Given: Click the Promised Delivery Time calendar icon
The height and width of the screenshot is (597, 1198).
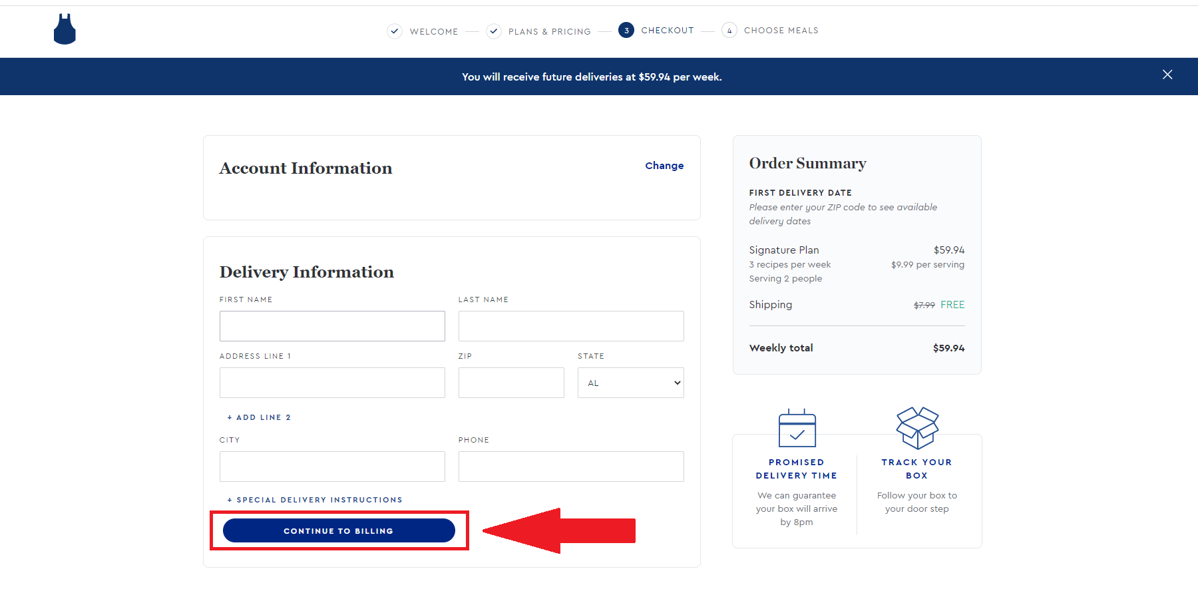Looking at the screenshot, I should 797,428.
